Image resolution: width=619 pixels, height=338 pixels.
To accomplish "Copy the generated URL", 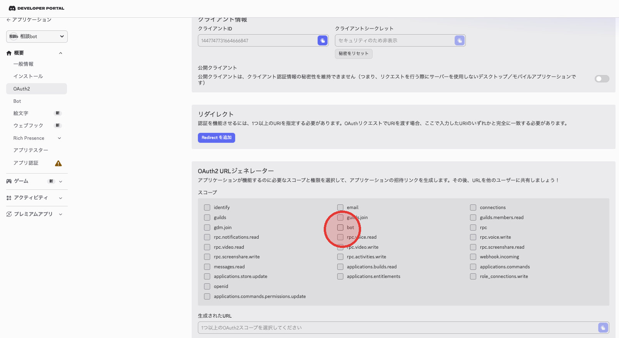I will coord(603,328).
